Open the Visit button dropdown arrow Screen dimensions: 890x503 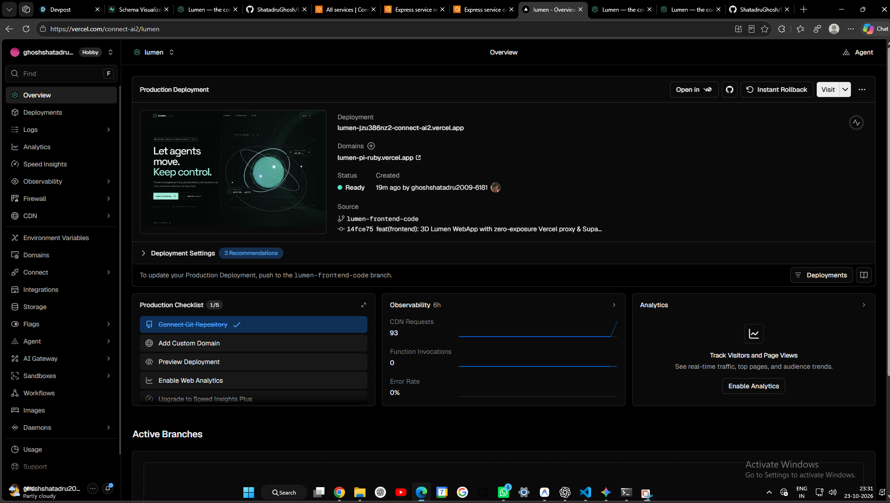click(845, 90)
